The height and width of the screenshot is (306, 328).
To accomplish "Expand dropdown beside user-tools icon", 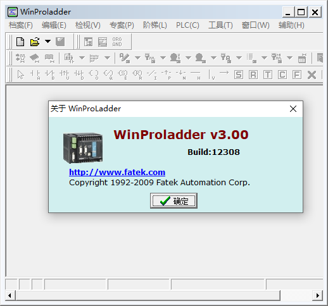I will [x=188, y=58].
